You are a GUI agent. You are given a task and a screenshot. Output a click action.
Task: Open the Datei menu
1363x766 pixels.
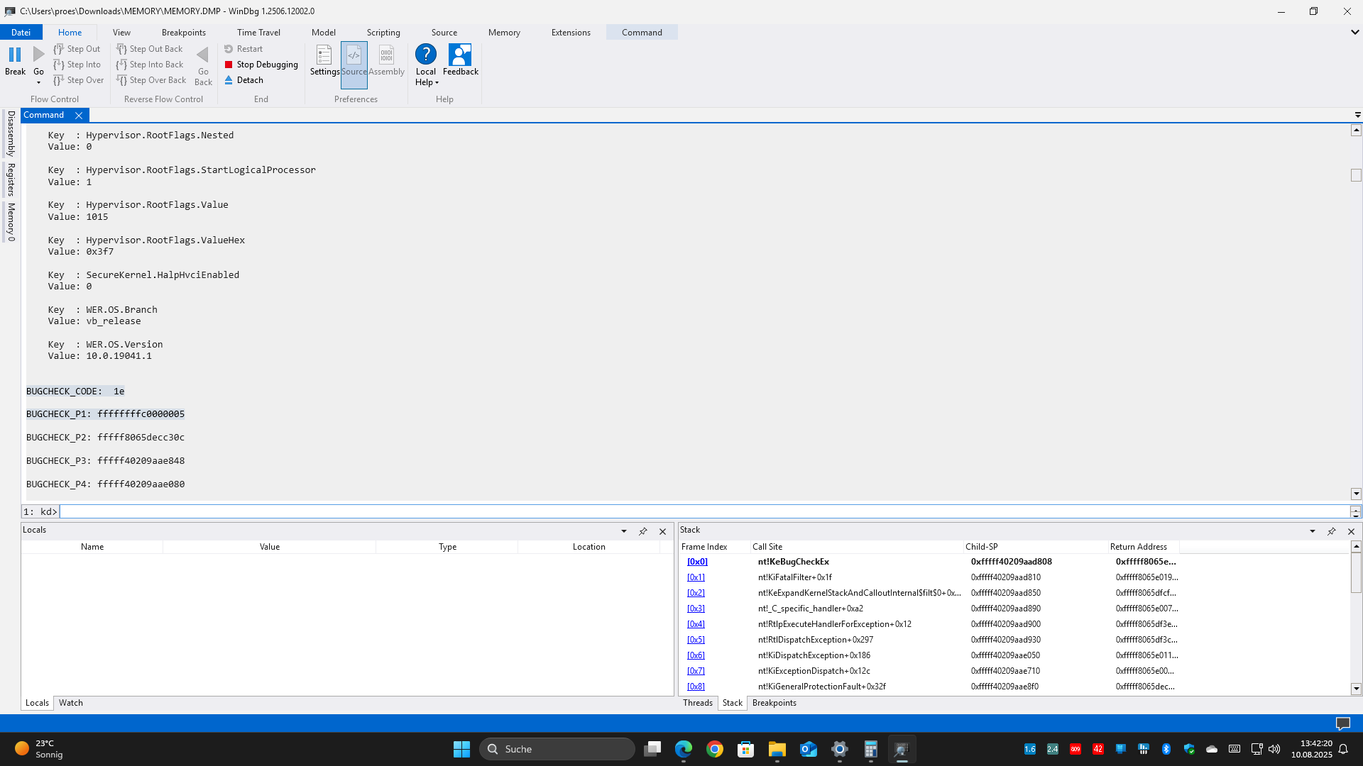[21, 32]
